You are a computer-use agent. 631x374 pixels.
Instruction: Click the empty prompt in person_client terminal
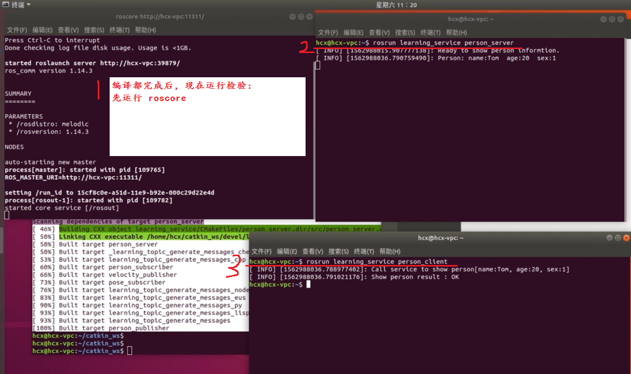tap(280, 285)
